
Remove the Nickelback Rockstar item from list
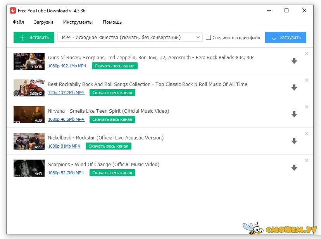307,134
